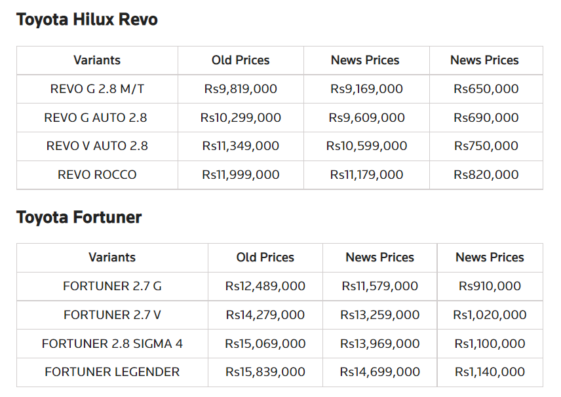Image resolution: width=561 pixels, height=397 pixels.
Task: Click Variants header in Fortuner table
Action: [x=112, y=257]
